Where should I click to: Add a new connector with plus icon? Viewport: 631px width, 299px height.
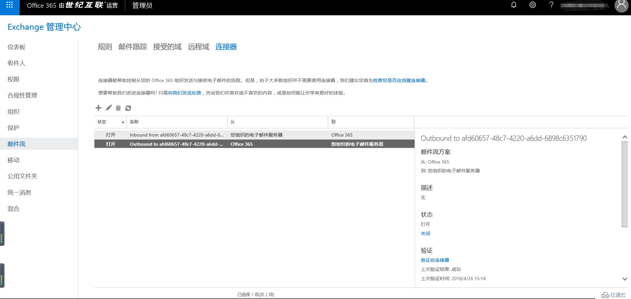98,108
